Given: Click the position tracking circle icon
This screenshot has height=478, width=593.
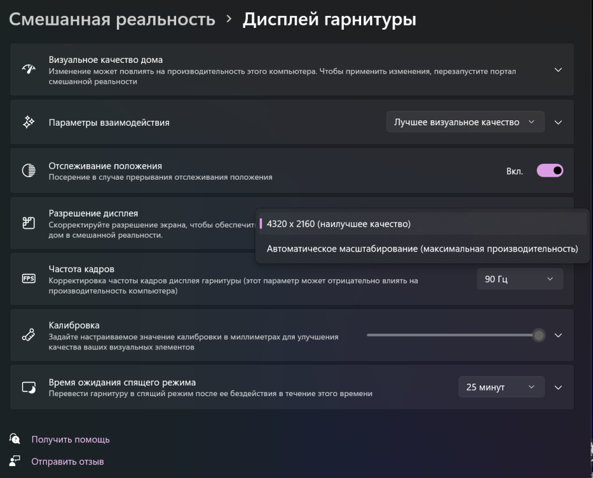Looking at the screenshot, I should 28,170.
